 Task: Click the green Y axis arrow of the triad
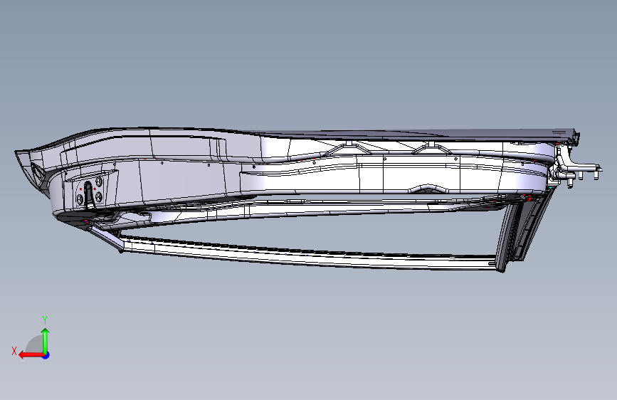click(46, 340)
